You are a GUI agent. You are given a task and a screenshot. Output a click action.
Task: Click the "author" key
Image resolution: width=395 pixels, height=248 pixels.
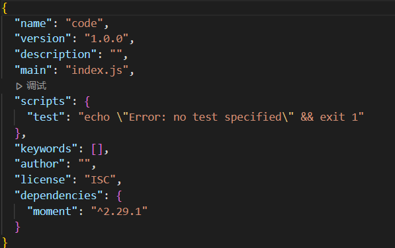point(40,164)
